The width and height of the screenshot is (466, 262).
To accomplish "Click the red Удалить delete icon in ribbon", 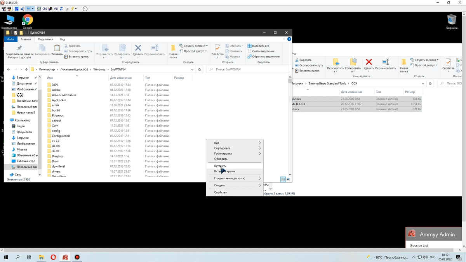I will [x=138, y=48].
